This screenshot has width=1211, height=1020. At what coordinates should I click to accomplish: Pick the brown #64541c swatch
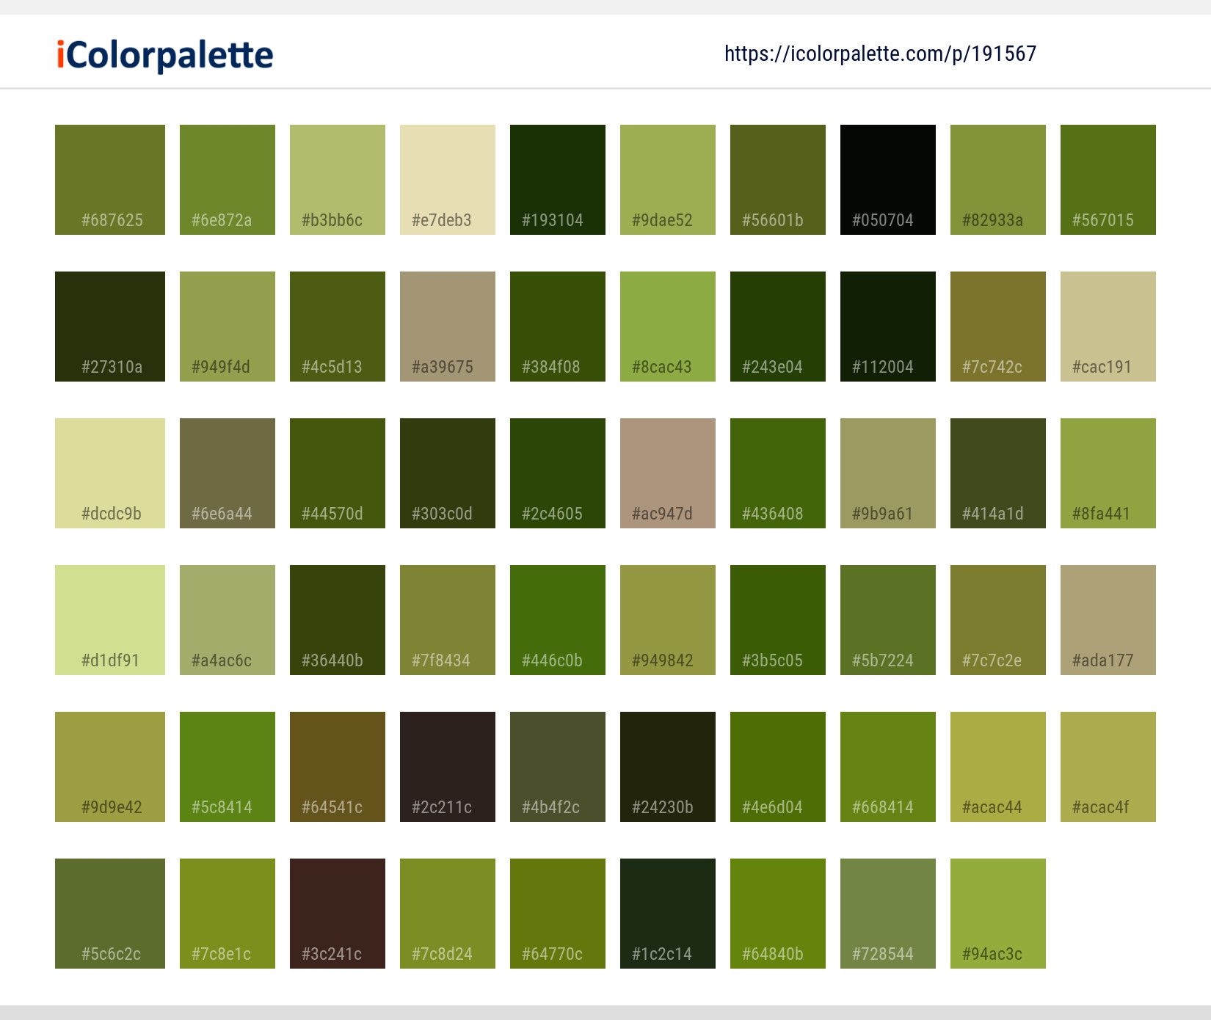tap(338, 767)
